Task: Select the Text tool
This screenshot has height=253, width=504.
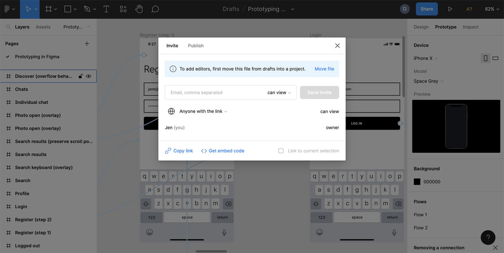Action: click(106, 9)
